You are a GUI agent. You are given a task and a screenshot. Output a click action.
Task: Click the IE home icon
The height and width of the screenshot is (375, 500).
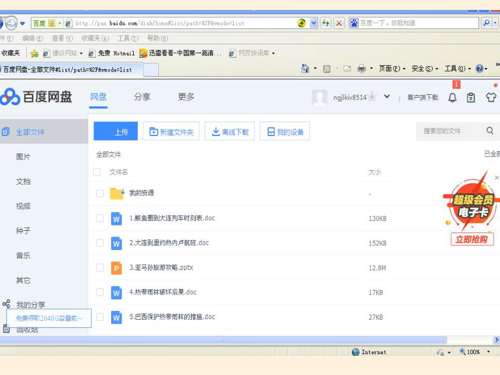[305, 69]
